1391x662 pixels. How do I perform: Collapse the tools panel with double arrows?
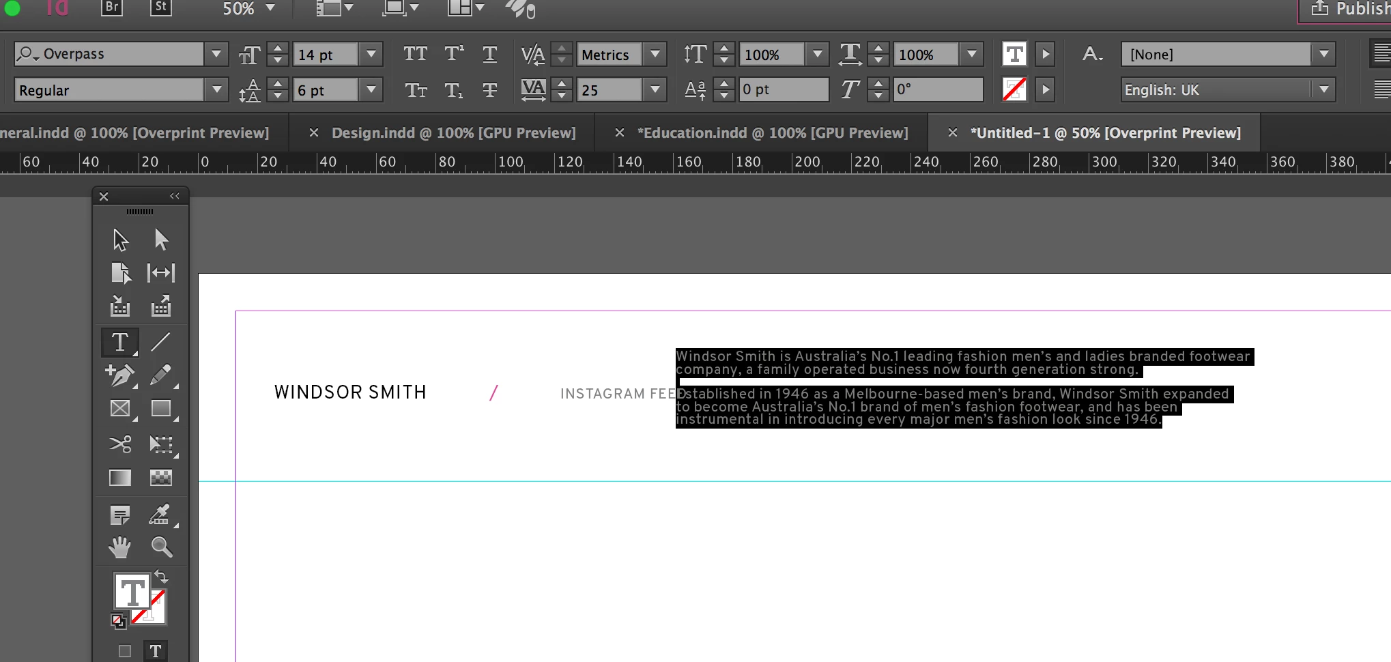pyautogui.click(x=175, y=196)
